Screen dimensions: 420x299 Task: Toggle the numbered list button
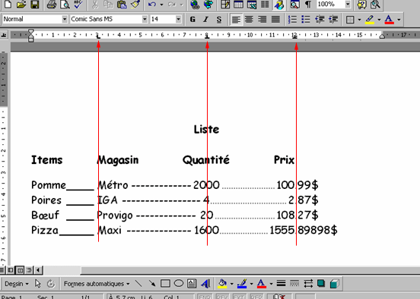292,19
